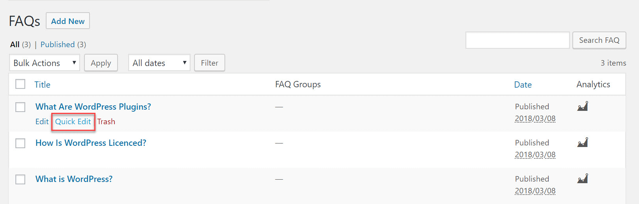Switch to the All FAQs view
Screen dimensions: 639x204
(x=15, y=44)
